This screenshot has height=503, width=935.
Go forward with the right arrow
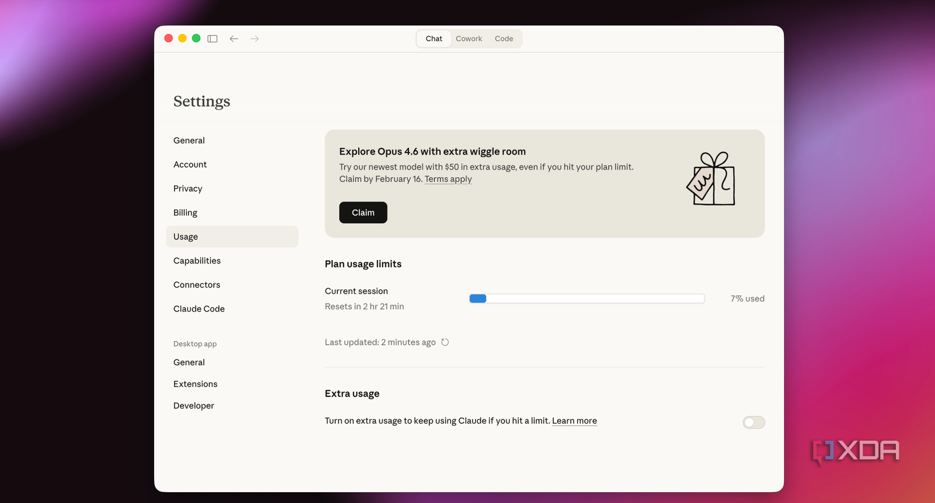[x=255, y=39]
